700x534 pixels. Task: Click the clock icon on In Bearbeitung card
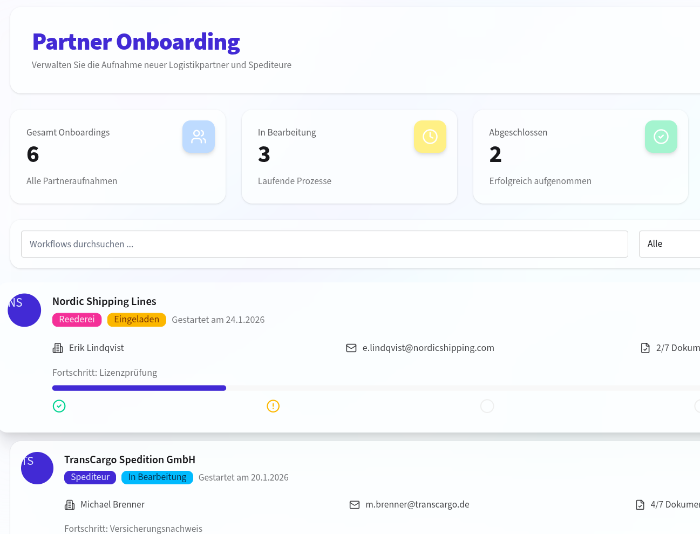coord(430,137)
